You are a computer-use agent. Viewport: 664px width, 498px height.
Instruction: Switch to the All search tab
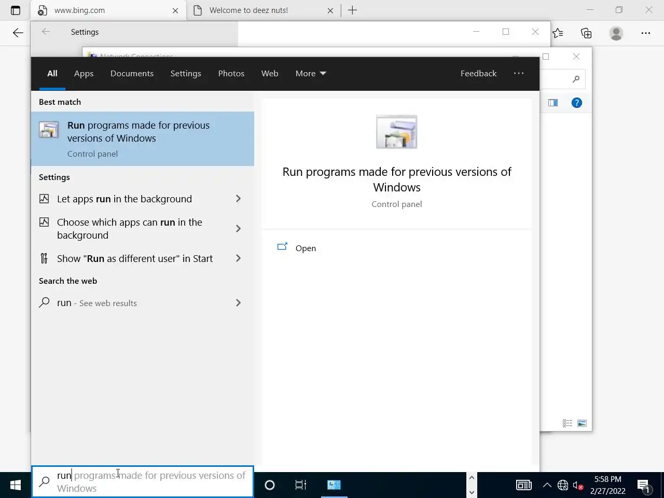coord(52,74)
